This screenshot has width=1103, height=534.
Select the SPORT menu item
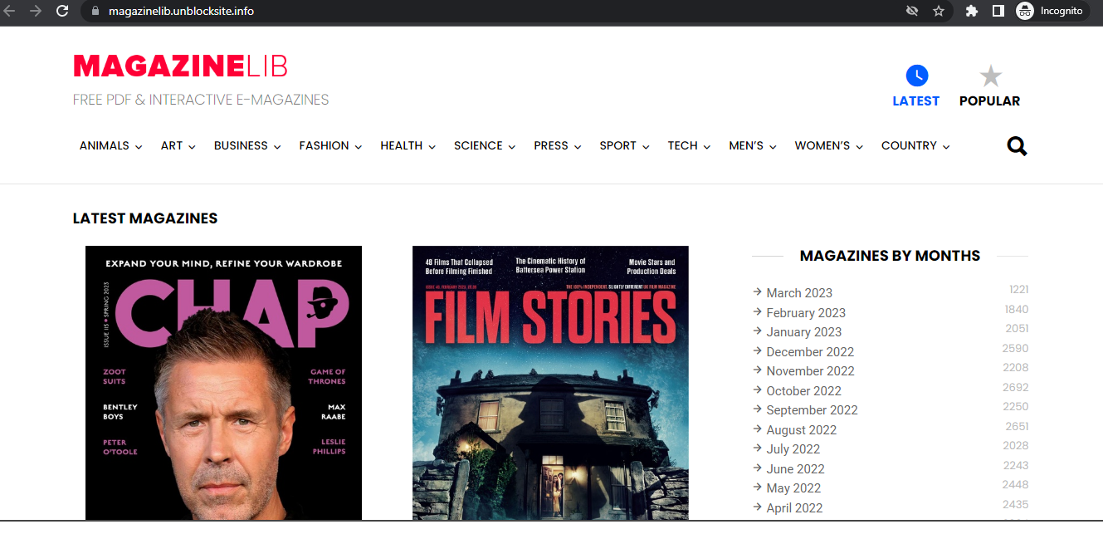pos(618,145)
